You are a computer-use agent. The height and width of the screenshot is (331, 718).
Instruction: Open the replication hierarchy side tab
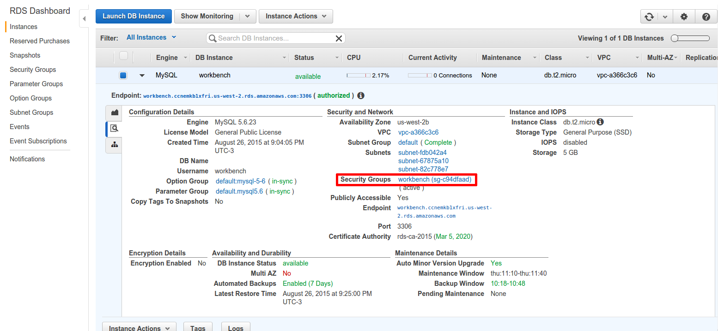coord(114,145)
